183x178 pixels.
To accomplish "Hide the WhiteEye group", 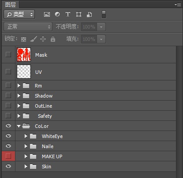I will [8, 136].
